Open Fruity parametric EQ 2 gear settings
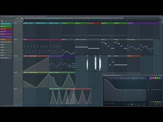The image size is (163, 122). coord(105,75)
